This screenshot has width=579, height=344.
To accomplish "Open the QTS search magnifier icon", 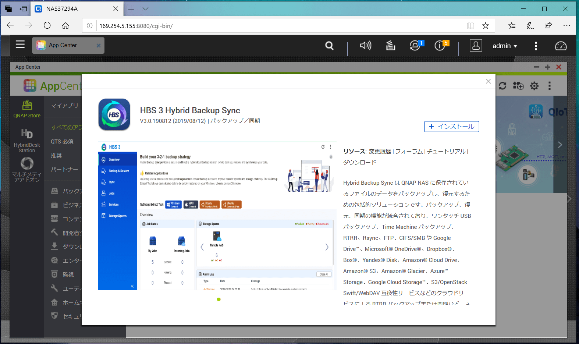I will click(329, 46).
